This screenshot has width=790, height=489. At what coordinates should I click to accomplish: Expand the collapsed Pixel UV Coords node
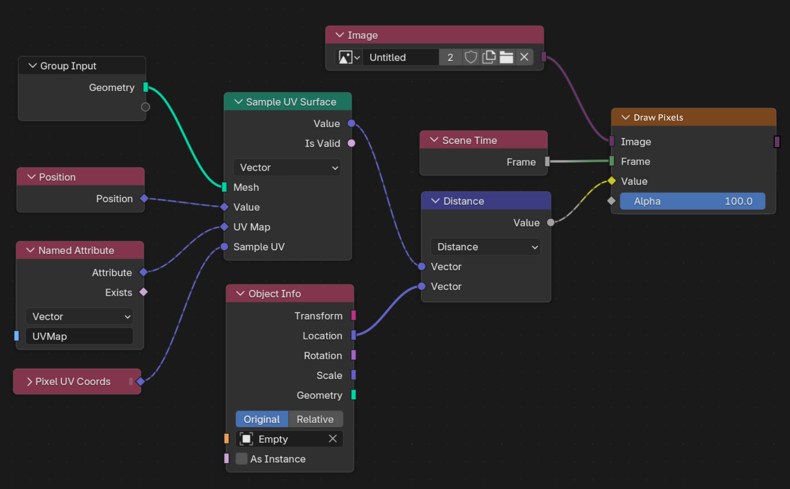[x=29, y=382]
